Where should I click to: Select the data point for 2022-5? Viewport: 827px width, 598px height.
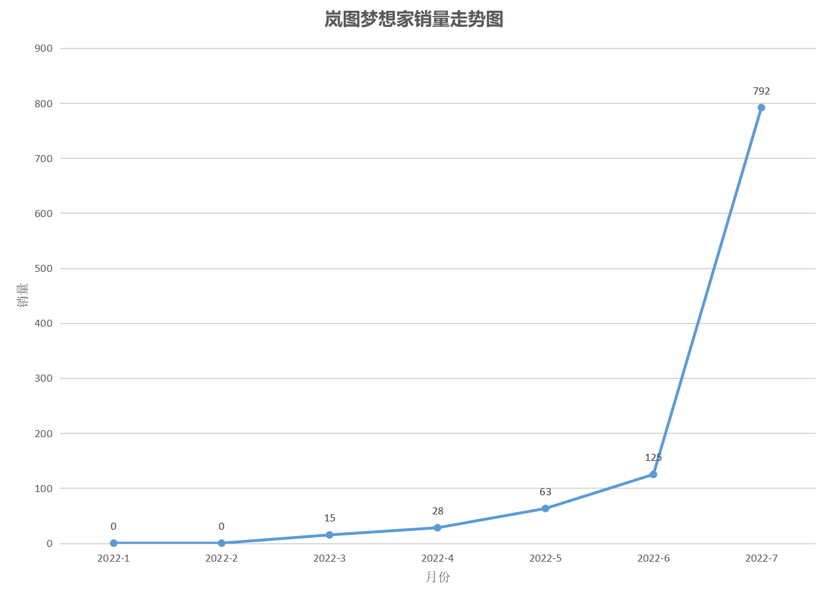[x=545, y=509]
